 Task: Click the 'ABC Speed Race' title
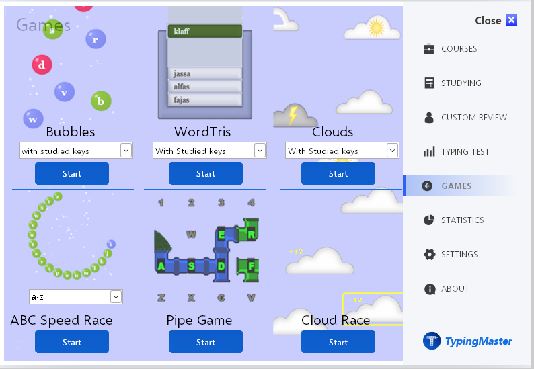tap(62, 321)
